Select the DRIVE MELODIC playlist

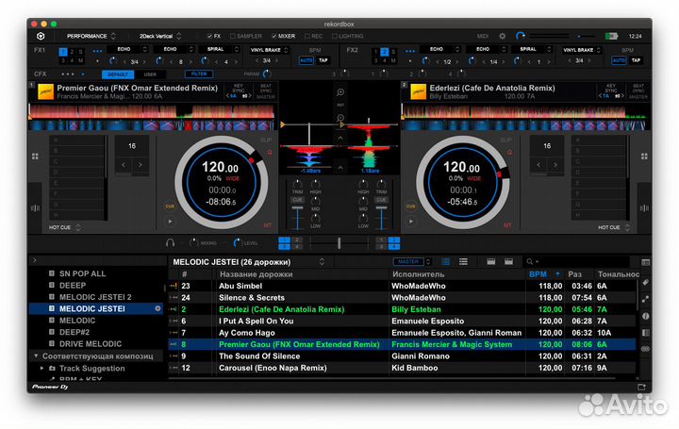point(91,343)
